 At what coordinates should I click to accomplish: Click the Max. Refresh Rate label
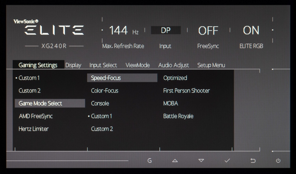pos(123,46)
